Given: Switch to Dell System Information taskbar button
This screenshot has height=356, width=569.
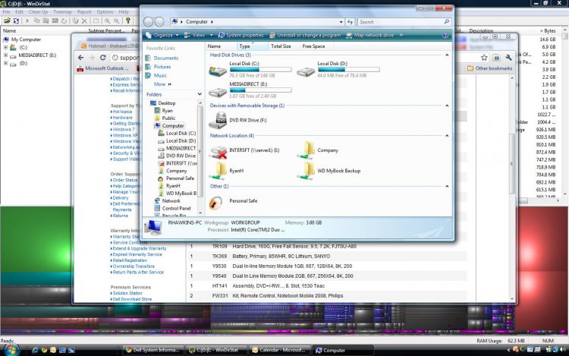Looking at the screenshot, I should (x=152, y=350).
